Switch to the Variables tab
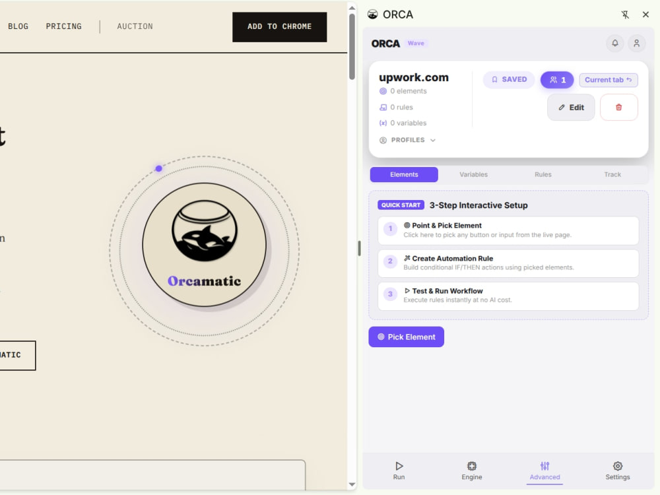The image size is (660, 495). coord(473,175)
